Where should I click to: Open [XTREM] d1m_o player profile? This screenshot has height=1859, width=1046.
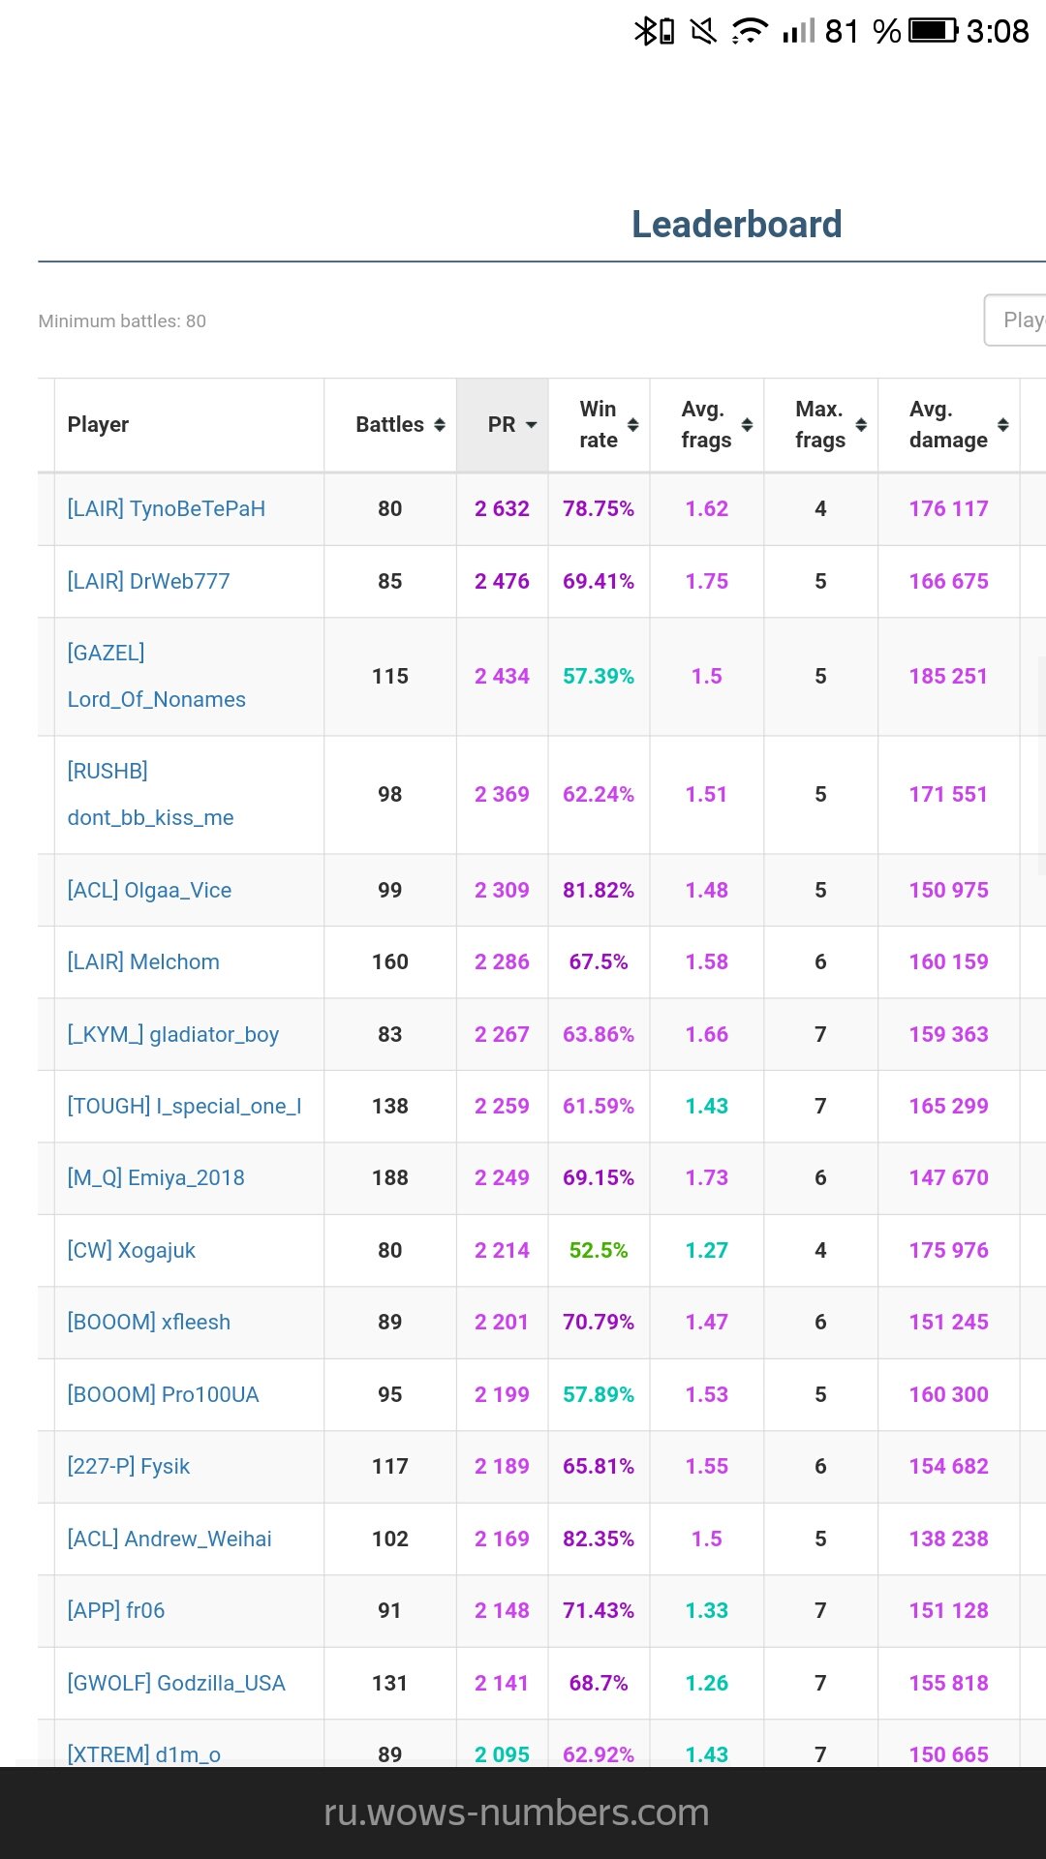[x=143, y=1754]
